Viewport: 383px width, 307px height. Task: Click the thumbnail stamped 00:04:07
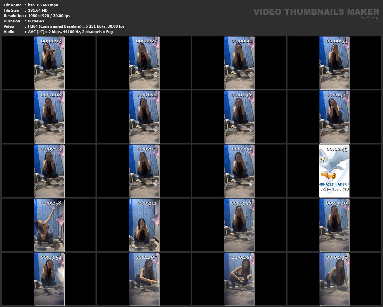pyautogui.click(x=144, y=279)
